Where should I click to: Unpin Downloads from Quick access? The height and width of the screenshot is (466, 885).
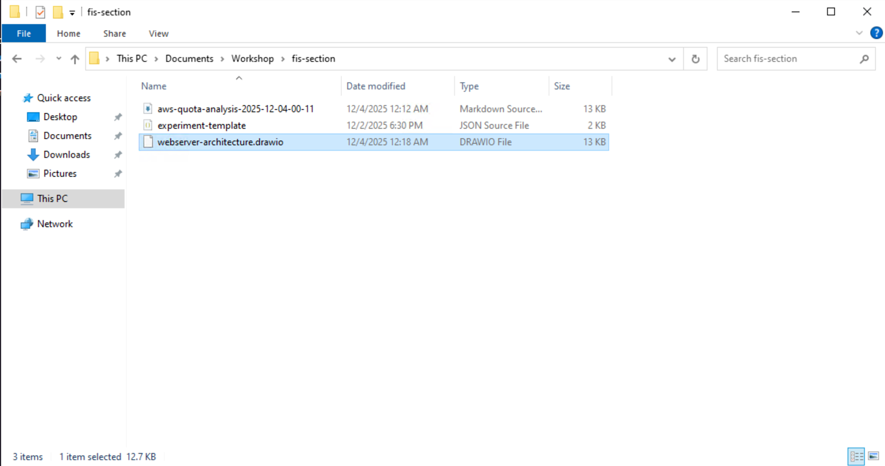coord(118,154)
